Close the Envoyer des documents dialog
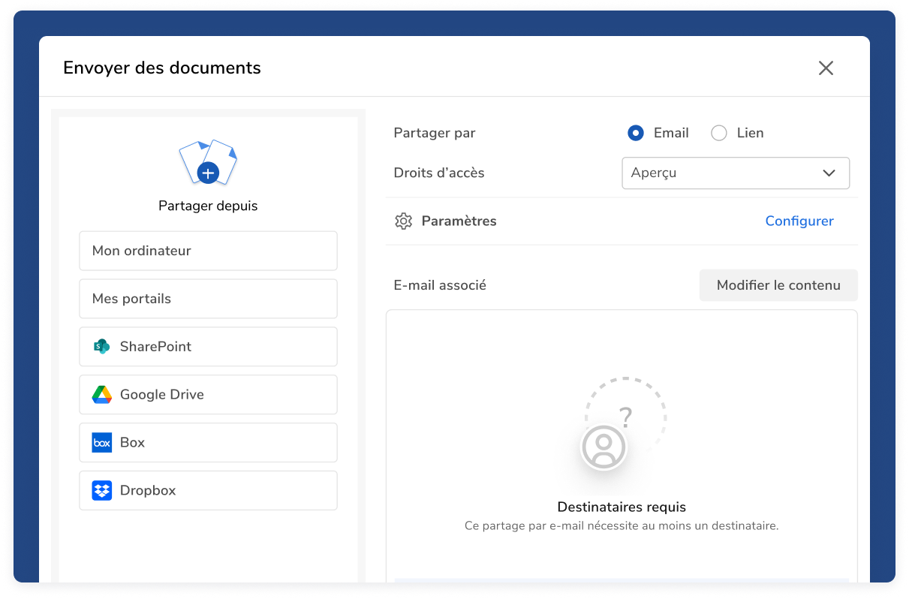 pos(826,68)
